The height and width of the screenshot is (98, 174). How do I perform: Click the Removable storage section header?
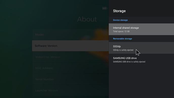[x=123, y=39]
